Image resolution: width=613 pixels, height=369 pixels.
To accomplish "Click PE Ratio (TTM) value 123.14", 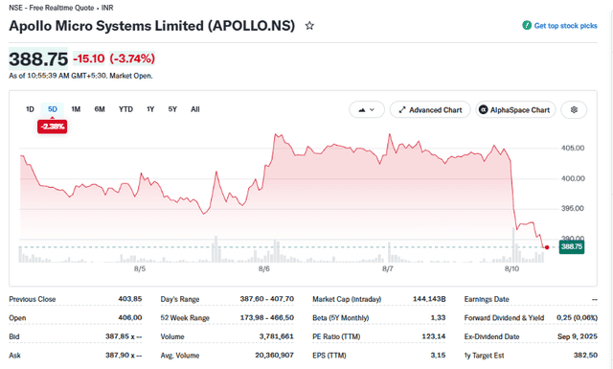I will click(434, 336).
